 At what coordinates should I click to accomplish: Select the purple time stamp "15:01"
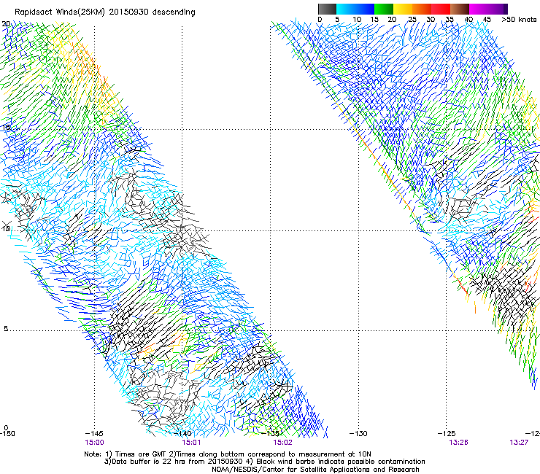pyautogui.click(x=191, y=443)
